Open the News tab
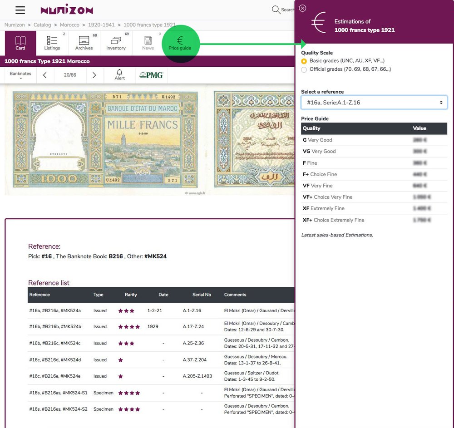The width and height of the screenshot is (454, 428). (148, 43)
